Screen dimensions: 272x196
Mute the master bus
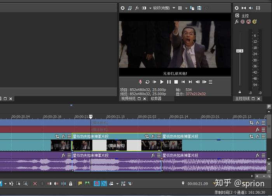click(x=249, y=22)
